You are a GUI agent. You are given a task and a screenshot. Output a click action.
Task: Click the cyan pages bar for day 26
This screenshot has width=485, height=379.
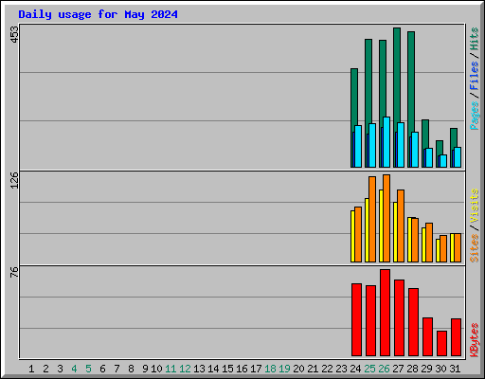tap(386, 142)
